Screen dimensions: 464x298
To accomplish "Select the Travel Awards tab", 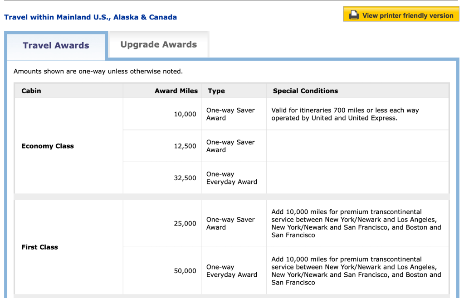I will coord(56,45).
